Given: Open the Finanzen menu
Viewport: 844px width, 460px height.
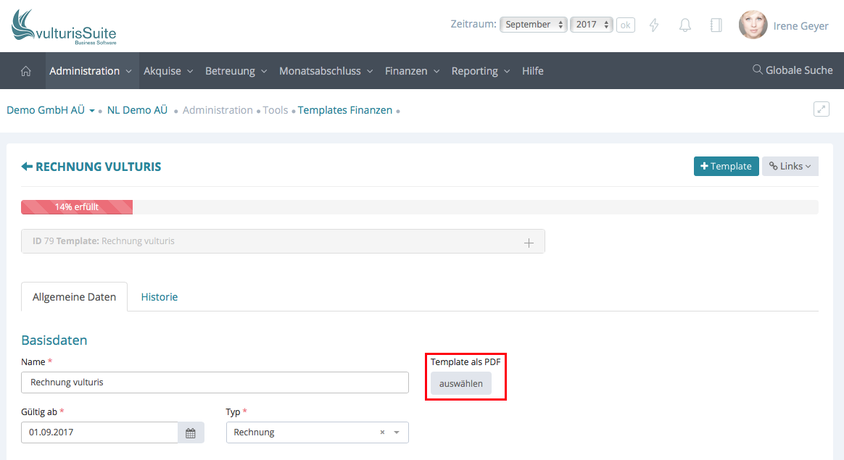Looking at the screenshot, I should point(412,71).
